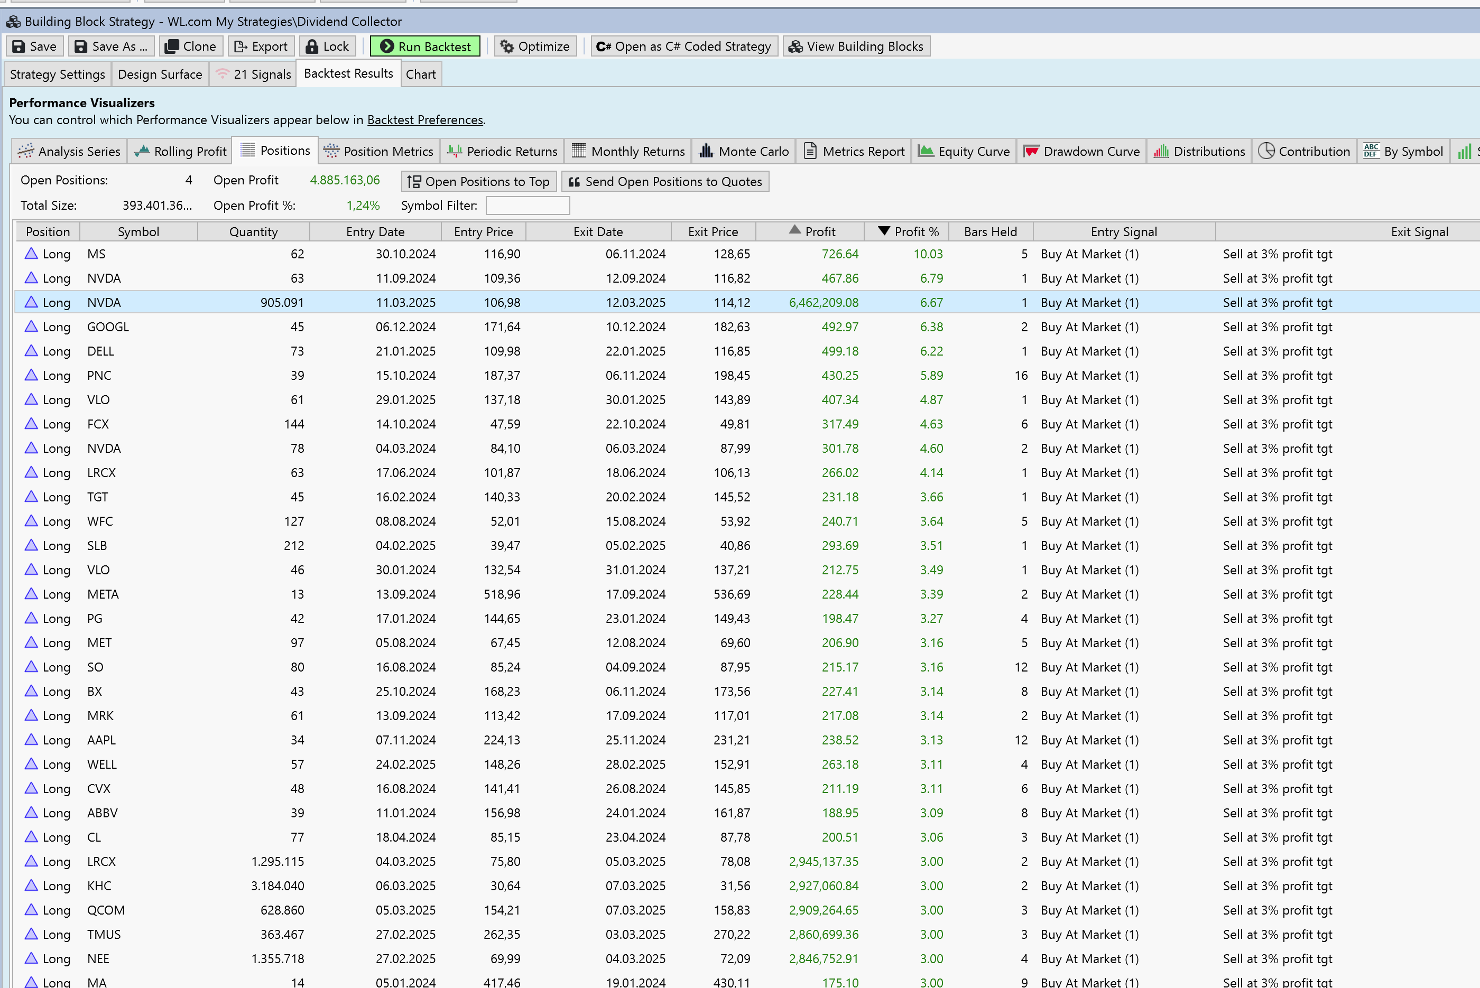Screen dimensions: 1480x988
Task: Click the long-position icon in KHC row
Action: [x=31, y=886]
